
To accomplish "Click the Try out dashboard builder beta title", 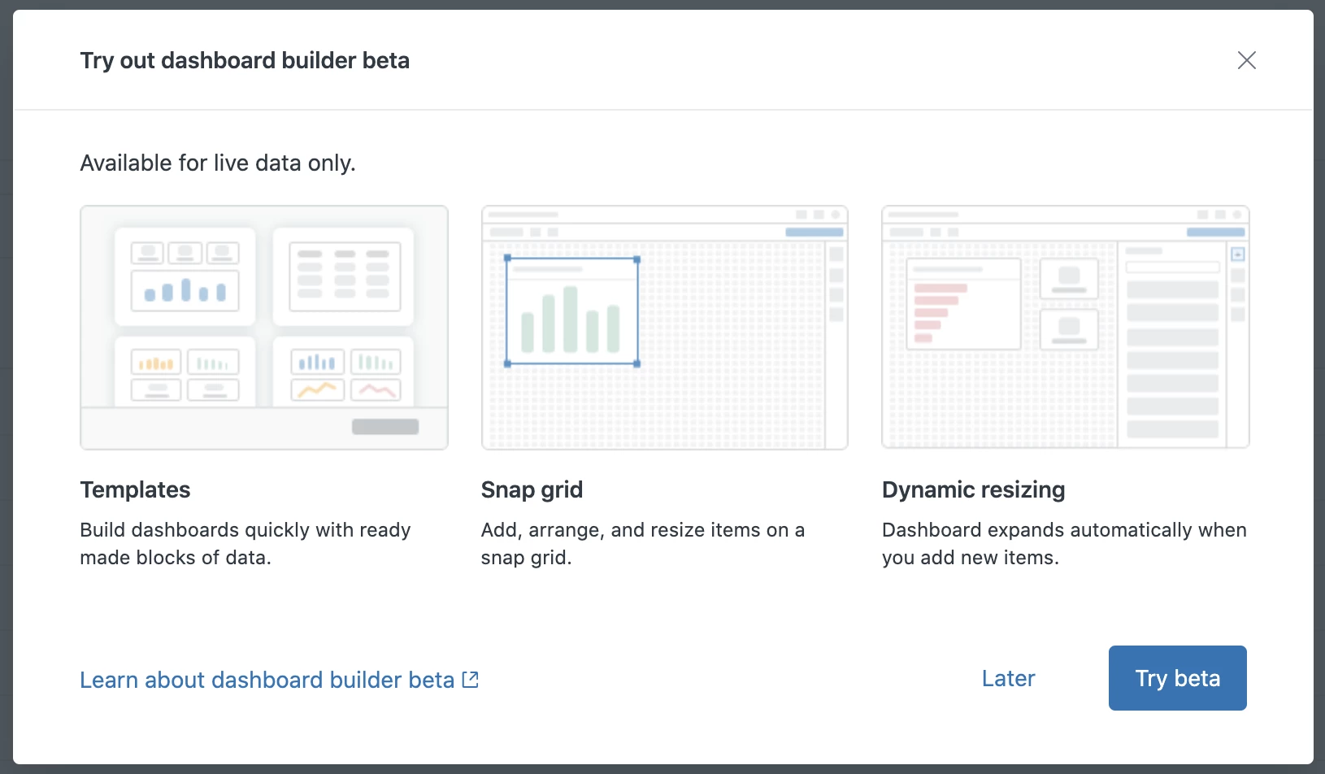I will pyautogui.click(x=245, y=61).
